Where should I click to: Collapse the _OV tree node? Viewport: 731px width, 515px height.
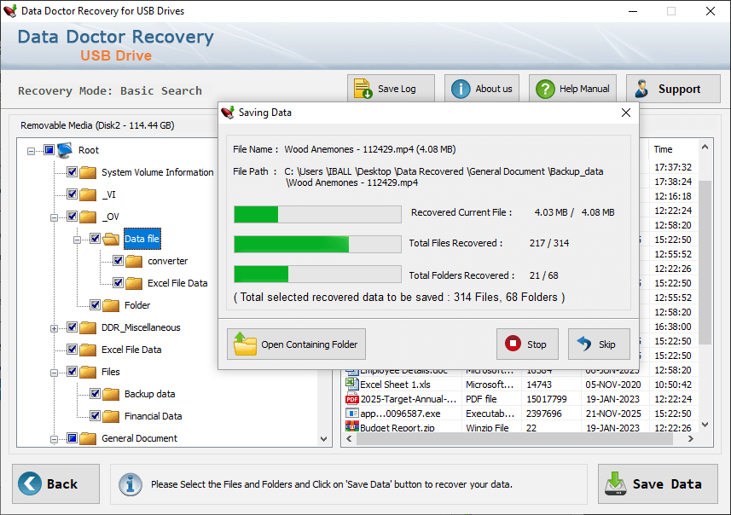point(54,217)
